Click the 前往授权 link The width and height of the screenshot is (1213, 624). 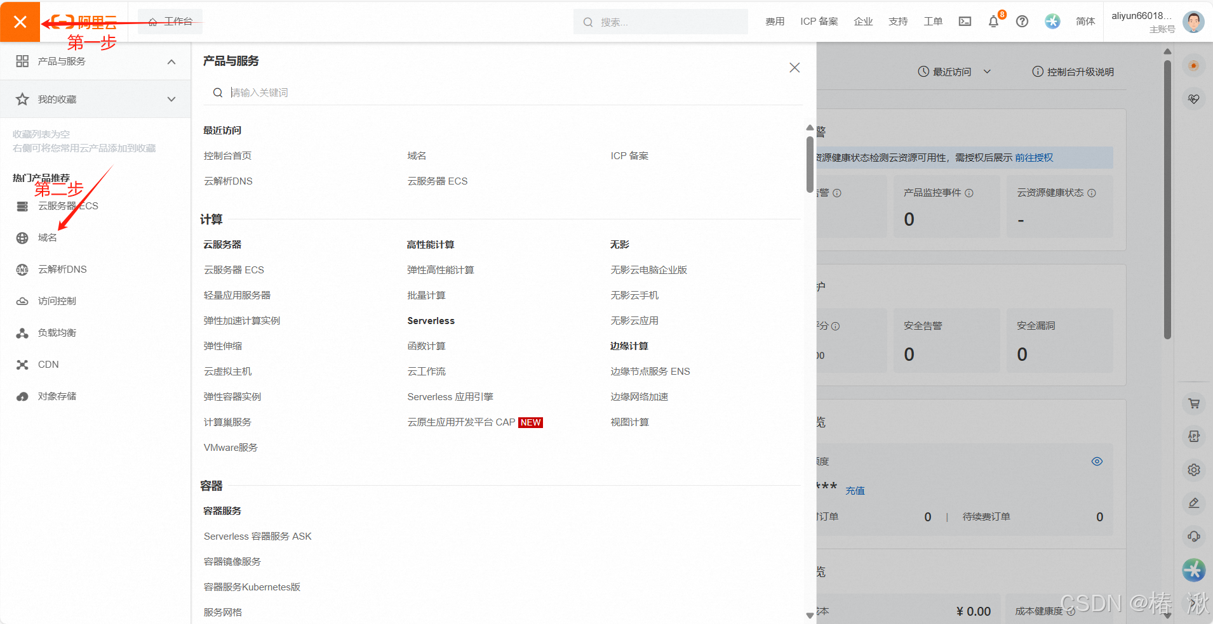click(x=1034, y=158)
